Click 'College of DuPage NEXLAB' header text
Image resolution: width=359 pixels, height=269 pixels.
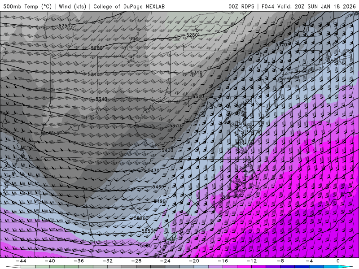pos(129,6)
